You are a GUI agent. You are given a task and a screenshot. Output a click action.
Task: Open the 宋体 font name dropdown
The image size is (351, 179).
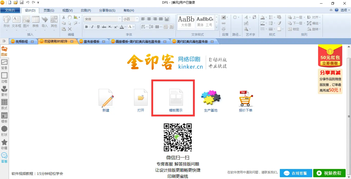pyautogui.click(x=120, y=19)
